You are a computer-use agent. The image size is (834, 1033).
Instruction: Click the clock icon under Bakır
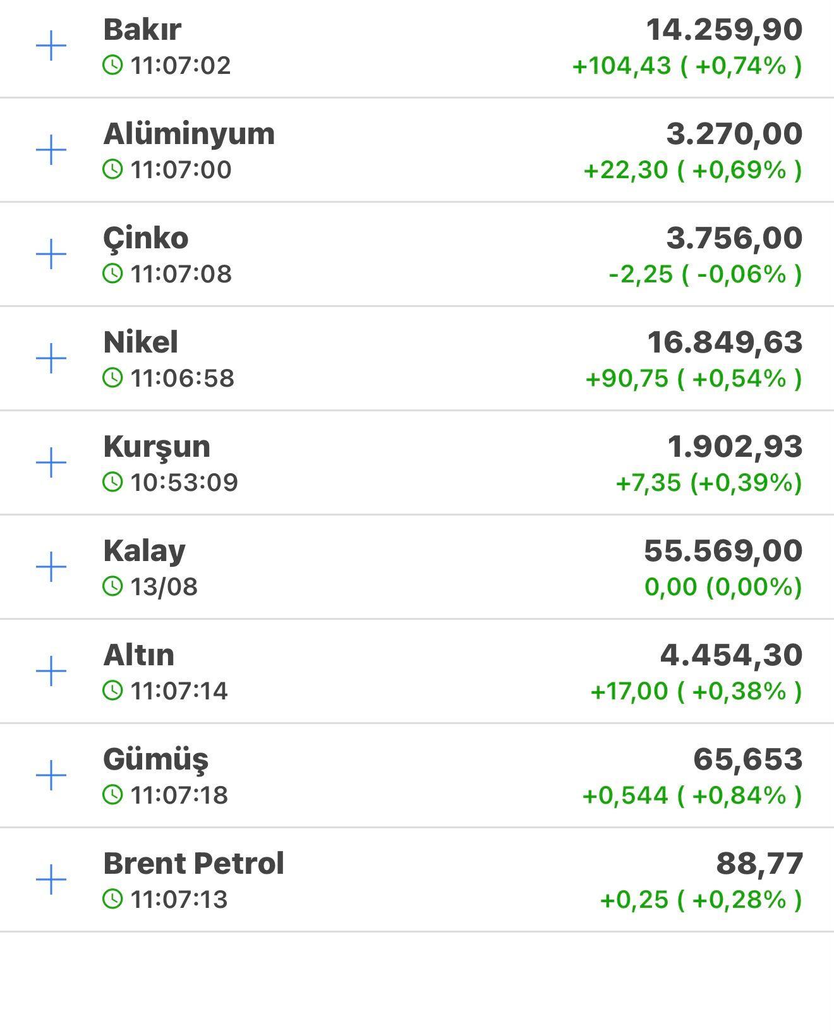pyautogui.click(x=112, y=65)
